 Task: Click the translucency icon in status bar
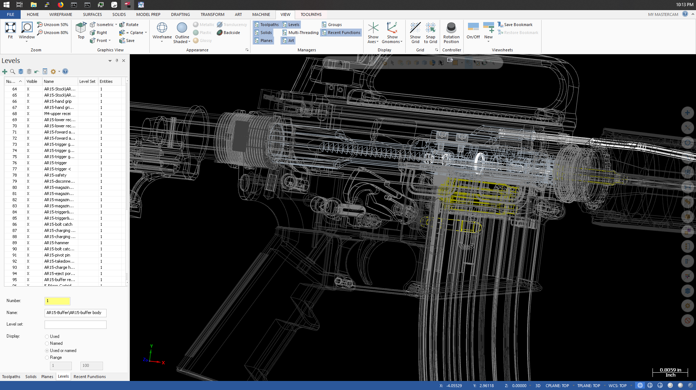tap(691, 386)
